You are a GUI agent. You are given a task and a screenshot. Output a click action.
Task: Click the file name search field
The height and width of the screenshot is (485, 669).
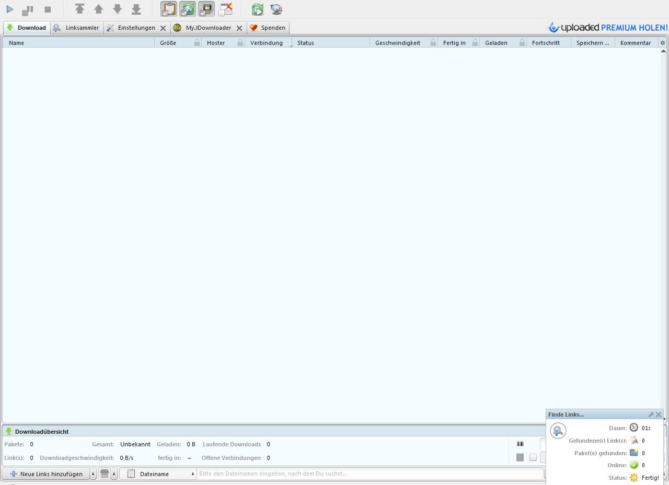coord(369,474)
